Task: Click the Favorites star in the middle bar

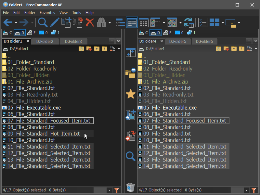Action: pyautogui.click(x=130, y=94)
